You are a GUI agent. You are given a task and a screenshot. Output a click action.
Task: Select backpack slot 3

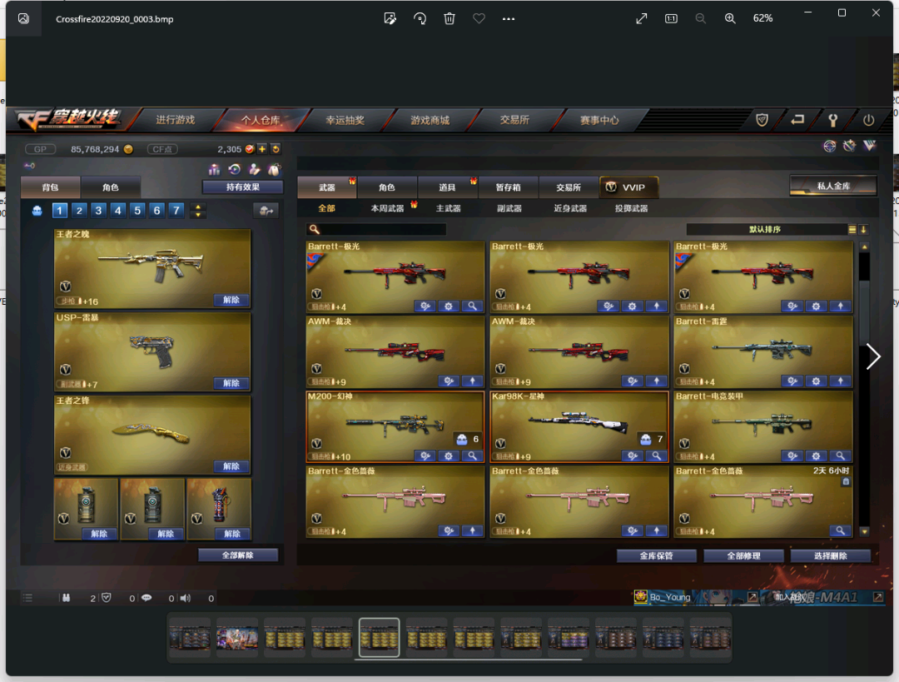(x=98, y=211)
